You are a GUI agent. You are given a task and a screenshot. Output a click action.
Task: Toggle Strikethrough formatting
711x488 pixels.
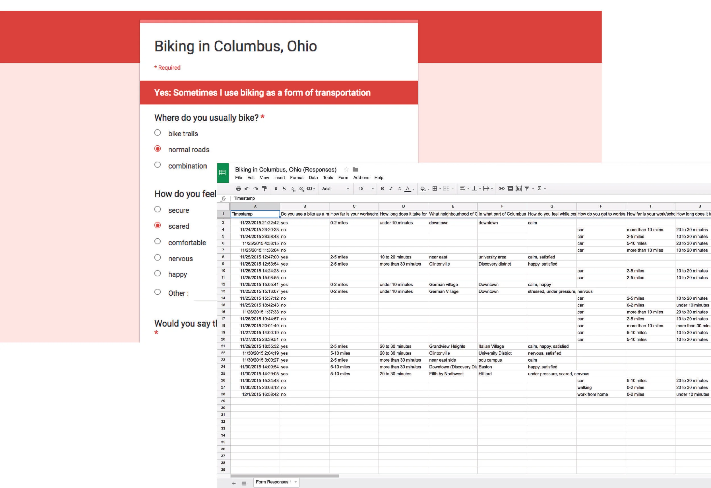(399, 189)
